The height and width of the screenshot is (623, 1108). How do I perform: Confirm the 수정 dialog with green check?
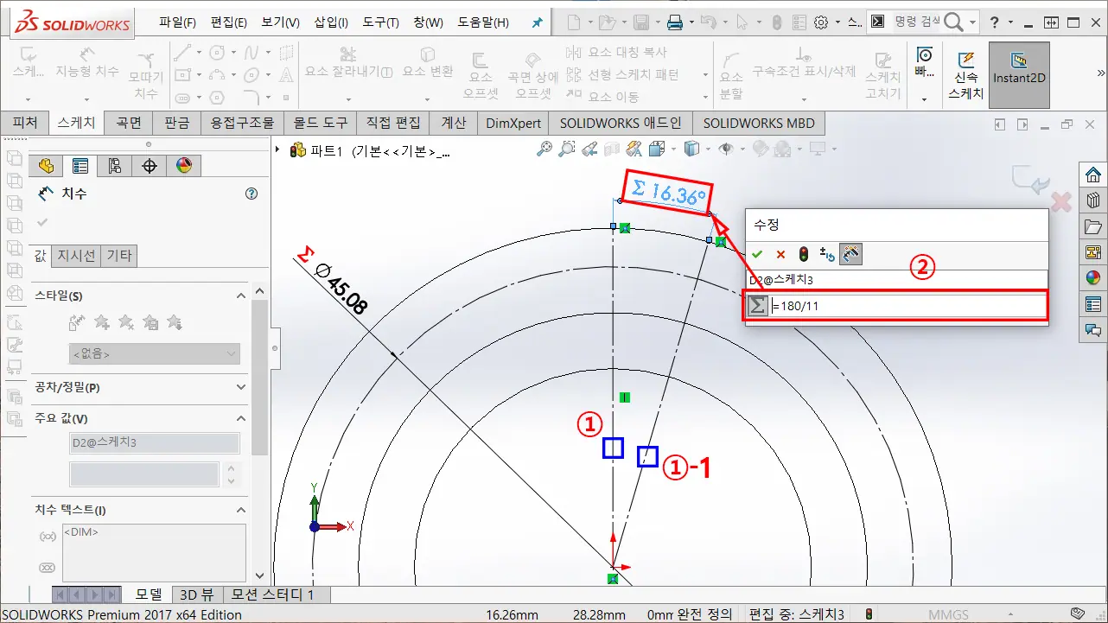[757, 254]
